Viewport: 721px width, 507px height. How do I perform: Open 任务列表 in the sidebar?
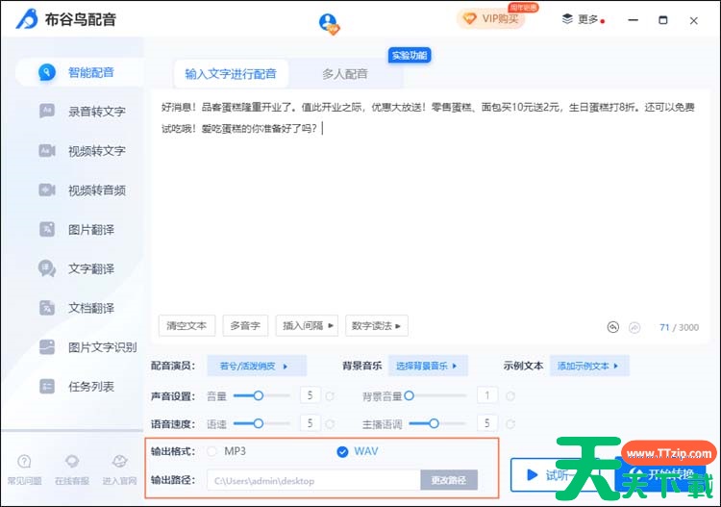pos(77,387)
